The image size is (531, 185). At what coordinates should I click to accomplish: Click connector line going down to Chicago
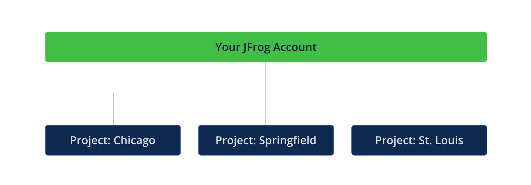pyautogui.click(x=113, y=109)
